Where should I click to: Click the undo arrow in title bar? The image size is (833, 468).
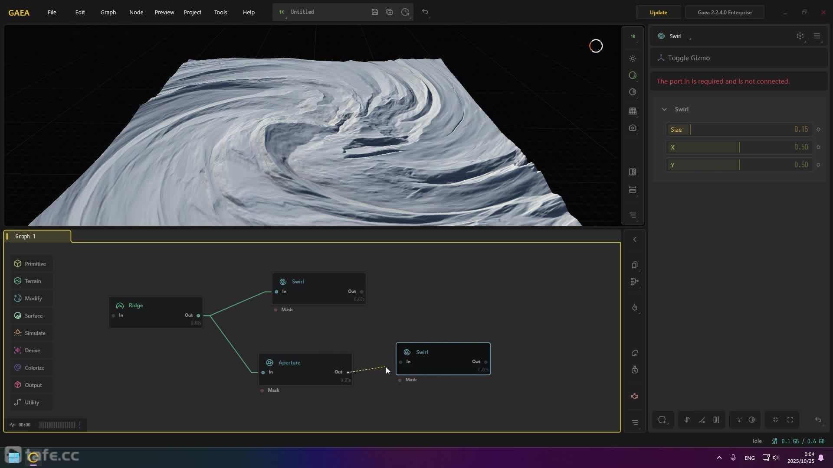point(425,12)
